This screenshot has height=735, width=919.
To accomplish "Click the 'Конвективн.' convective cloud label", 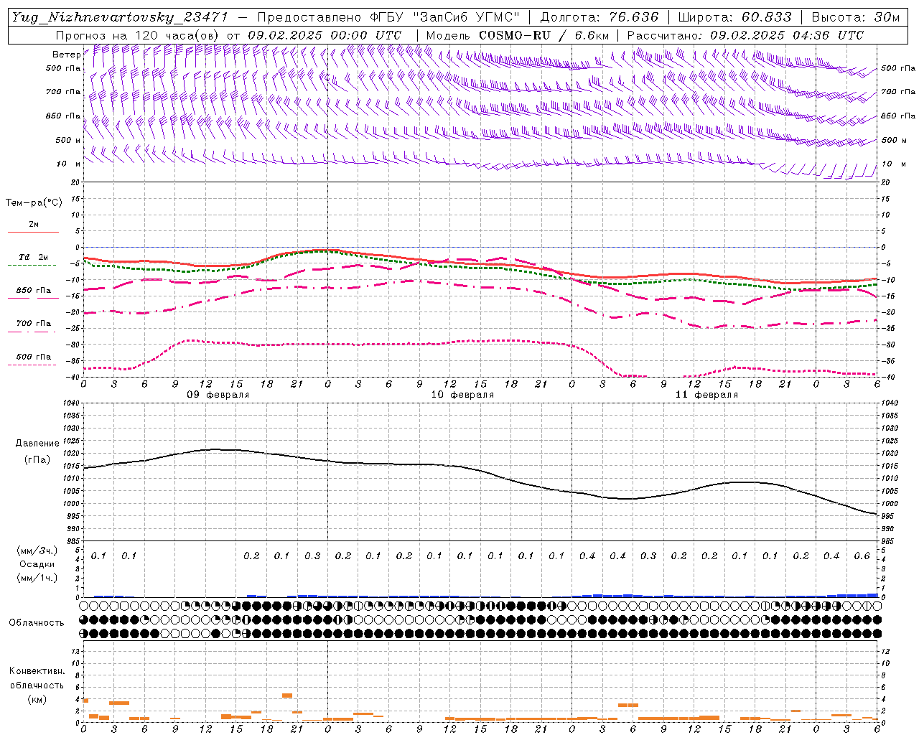I will (37, 671).
